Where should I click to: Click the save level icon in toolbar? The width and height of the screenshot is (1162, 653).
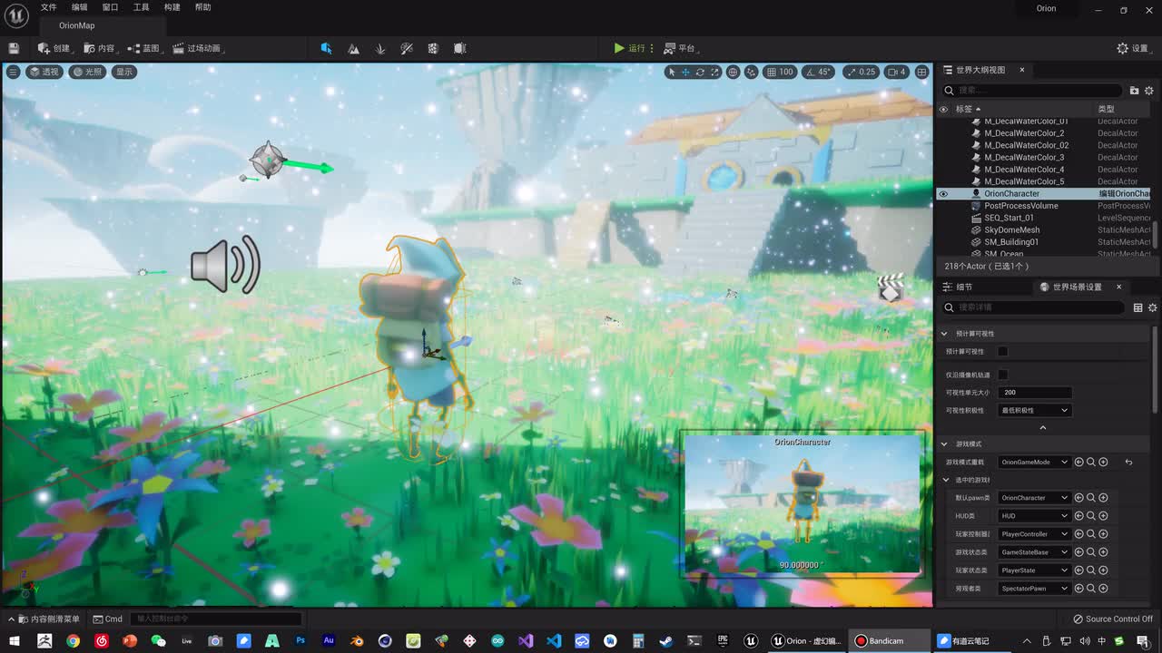[14, 48]
